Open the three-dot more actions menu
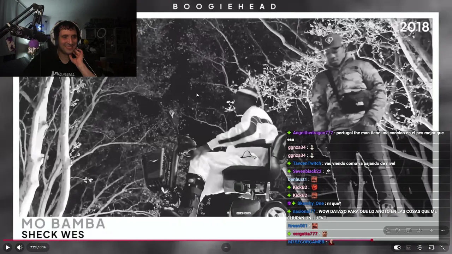This screenshot has width=452, height=254. point(442,231)
